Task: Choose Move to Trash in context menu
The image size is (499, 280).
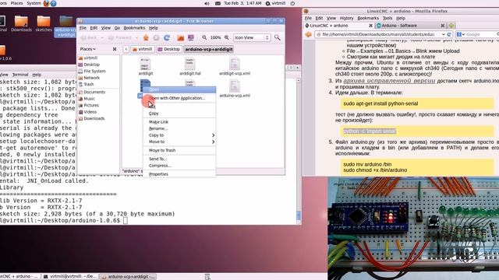Action: pos(179,150)
